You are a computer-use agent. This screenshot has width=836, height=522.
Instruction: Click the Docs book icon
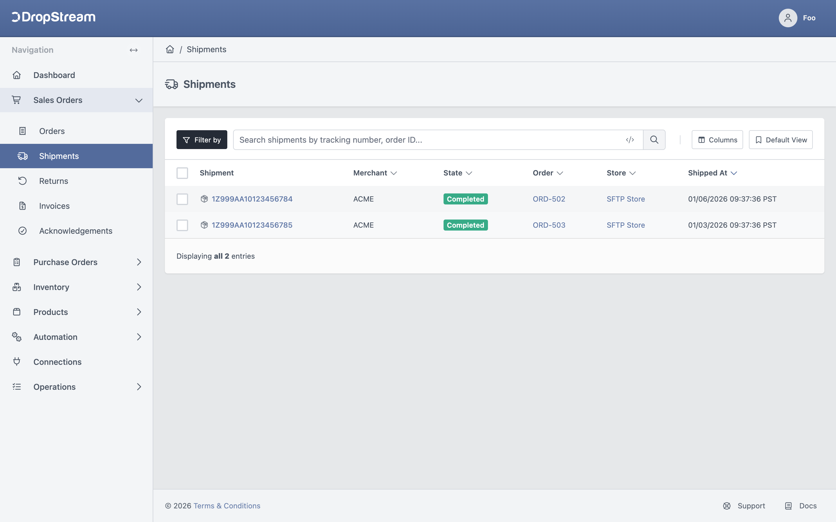click(x=788, y=506)
